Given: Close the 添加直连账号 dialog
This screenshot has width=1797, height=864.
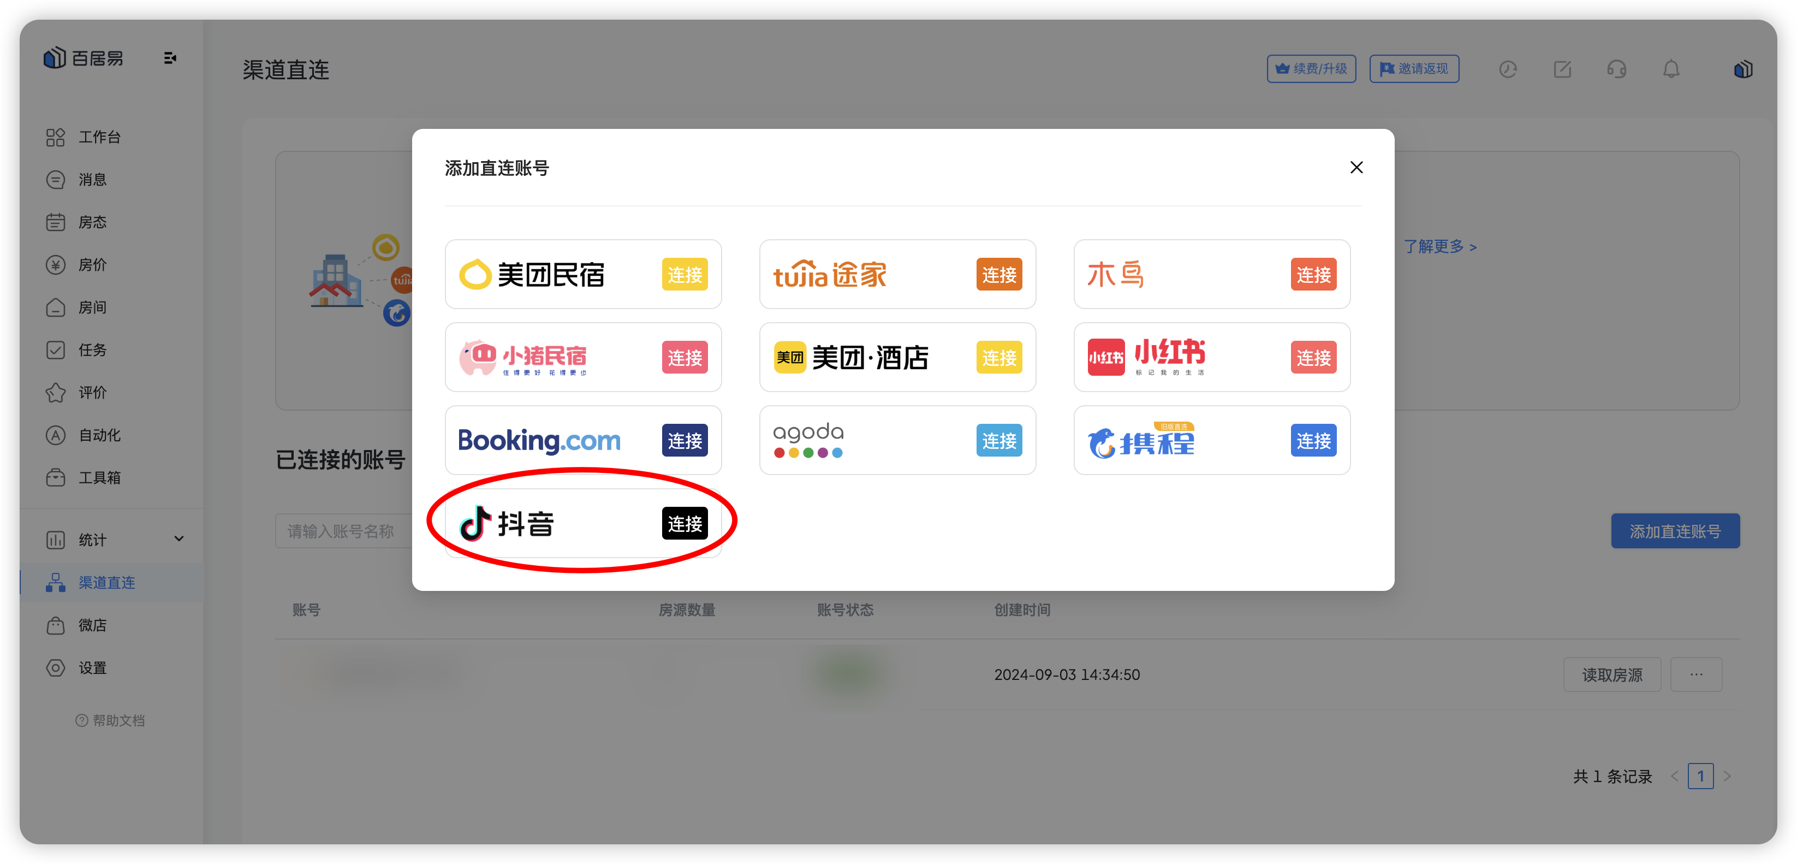Looking at the screenshot, I should [1356, 168].
